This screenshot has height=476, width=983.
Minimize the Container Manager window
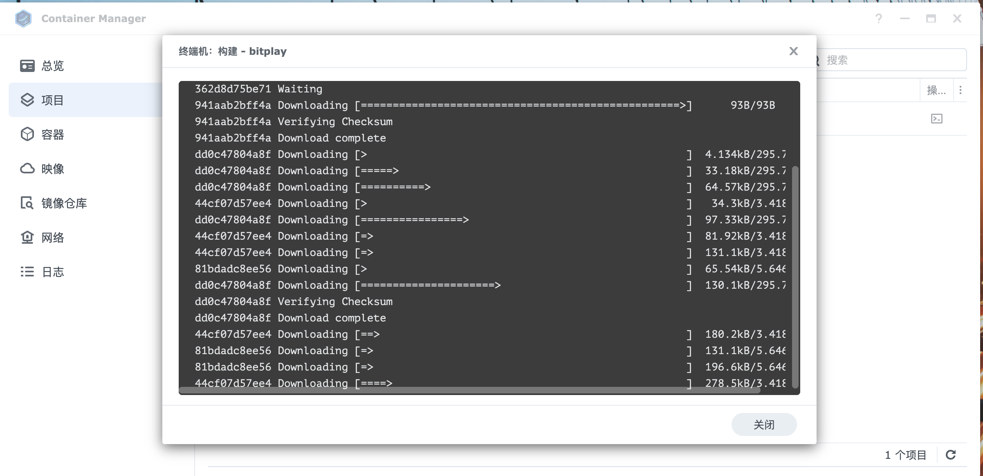[x=904, y=18]
